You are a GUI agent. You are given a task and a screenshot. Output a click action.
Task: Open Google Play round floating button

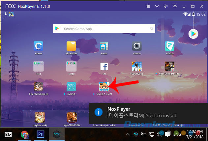coord(193,34)
